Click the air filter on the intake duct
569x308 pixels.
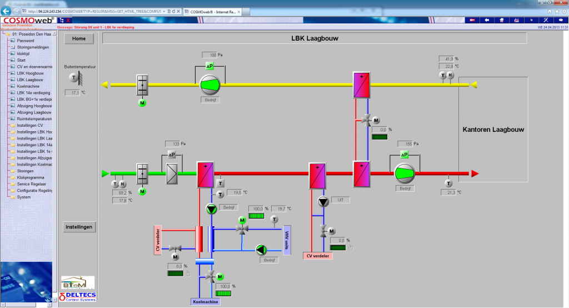click(x=172, y=173)
